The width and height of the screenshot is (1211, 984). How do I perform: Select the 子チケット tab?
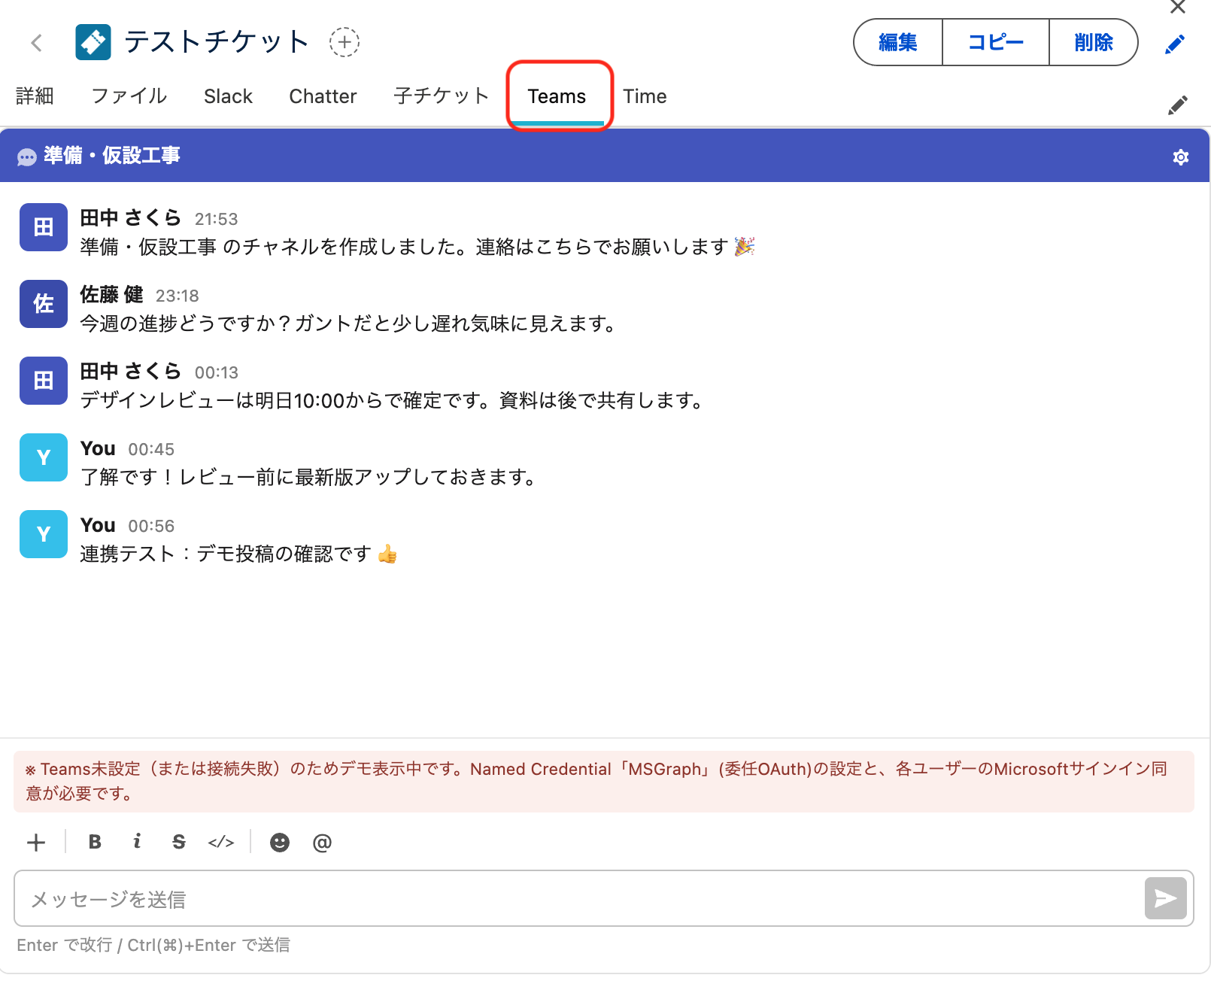pos(442,96)
